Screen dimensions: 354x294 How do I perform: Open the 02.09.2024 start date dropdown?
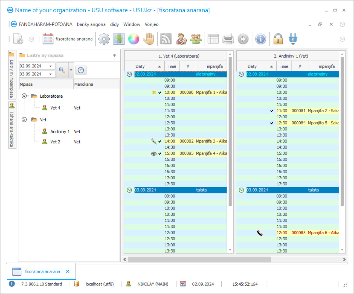(x=51, y=66)
